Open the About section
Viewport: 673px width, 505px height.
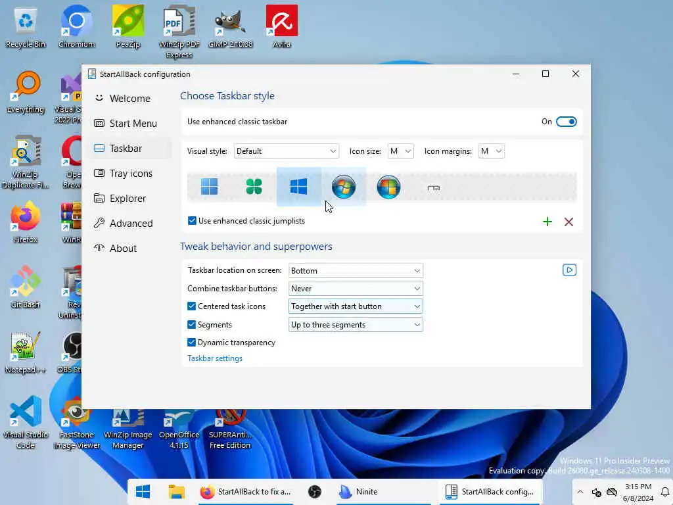[130, 248]
